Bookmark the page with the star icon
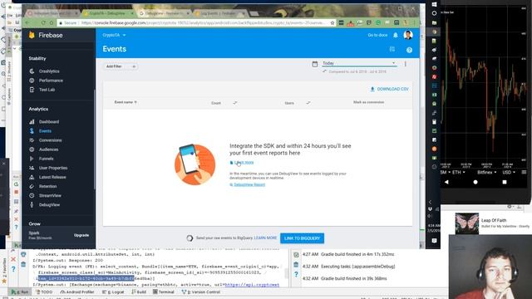Image resolution: width=532 pixels, height=299 pixels. point(332,22)
